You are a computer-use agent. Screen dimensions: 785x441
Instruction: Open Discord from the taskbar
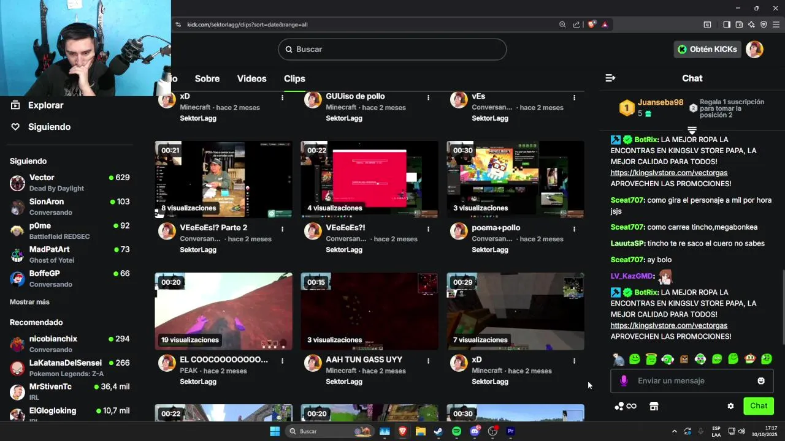[475, 431]
